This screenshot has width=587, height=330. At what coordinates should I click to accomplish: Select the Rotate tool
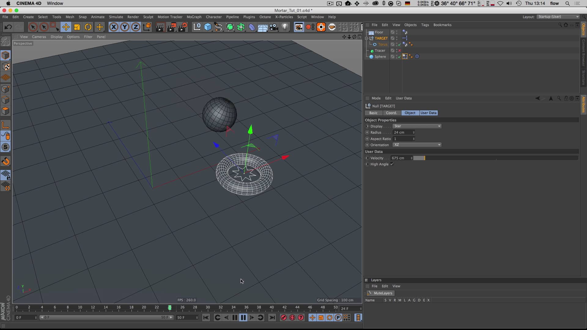coord(88,27)
